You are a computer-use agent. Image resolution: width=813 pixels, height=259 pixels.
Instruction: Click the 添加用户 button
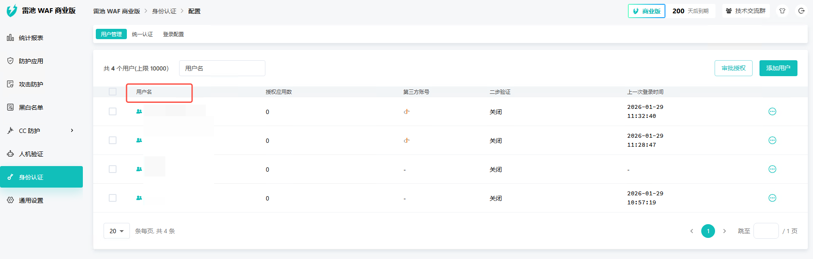[x=778, y=68]
